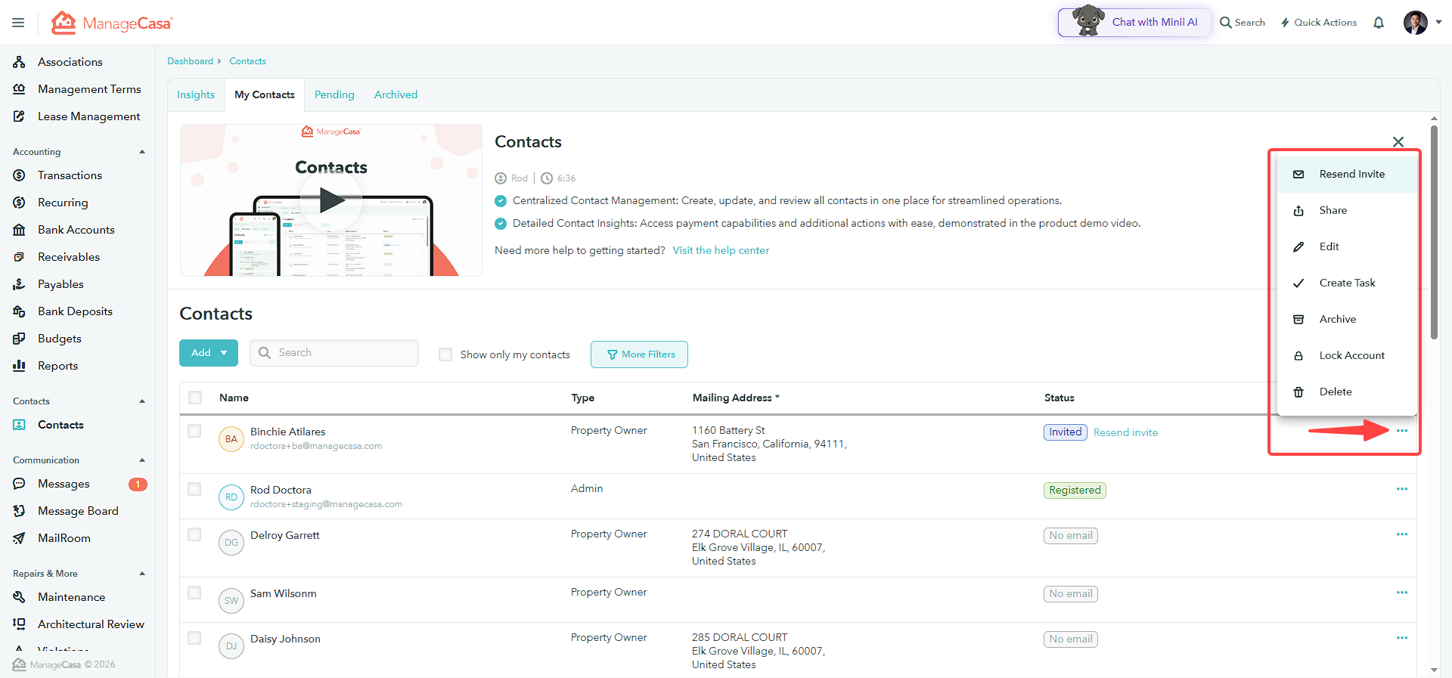Open the hamburger navigation menu
This screenshot has height=678, width=1452.
[18, 23]
